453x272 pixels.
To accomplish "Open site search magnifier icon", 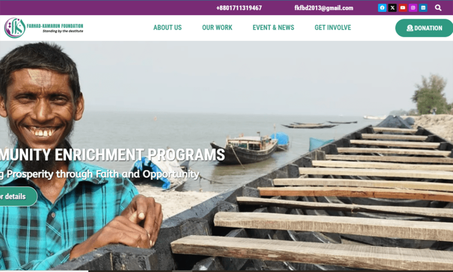I will pos(438,8).
